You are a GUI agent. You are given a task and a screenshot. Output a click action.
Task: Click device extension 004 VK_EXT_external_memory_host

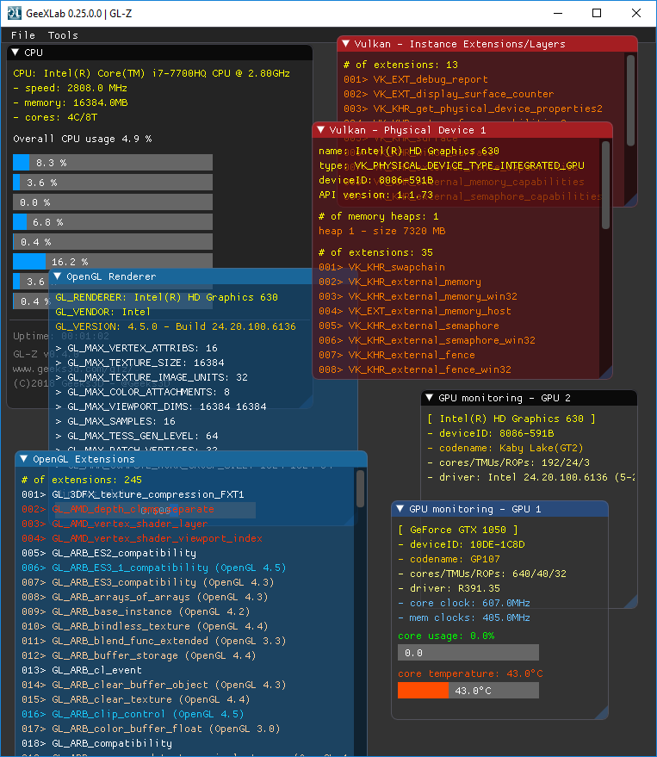pyautogui.click(x=415, y=311)
